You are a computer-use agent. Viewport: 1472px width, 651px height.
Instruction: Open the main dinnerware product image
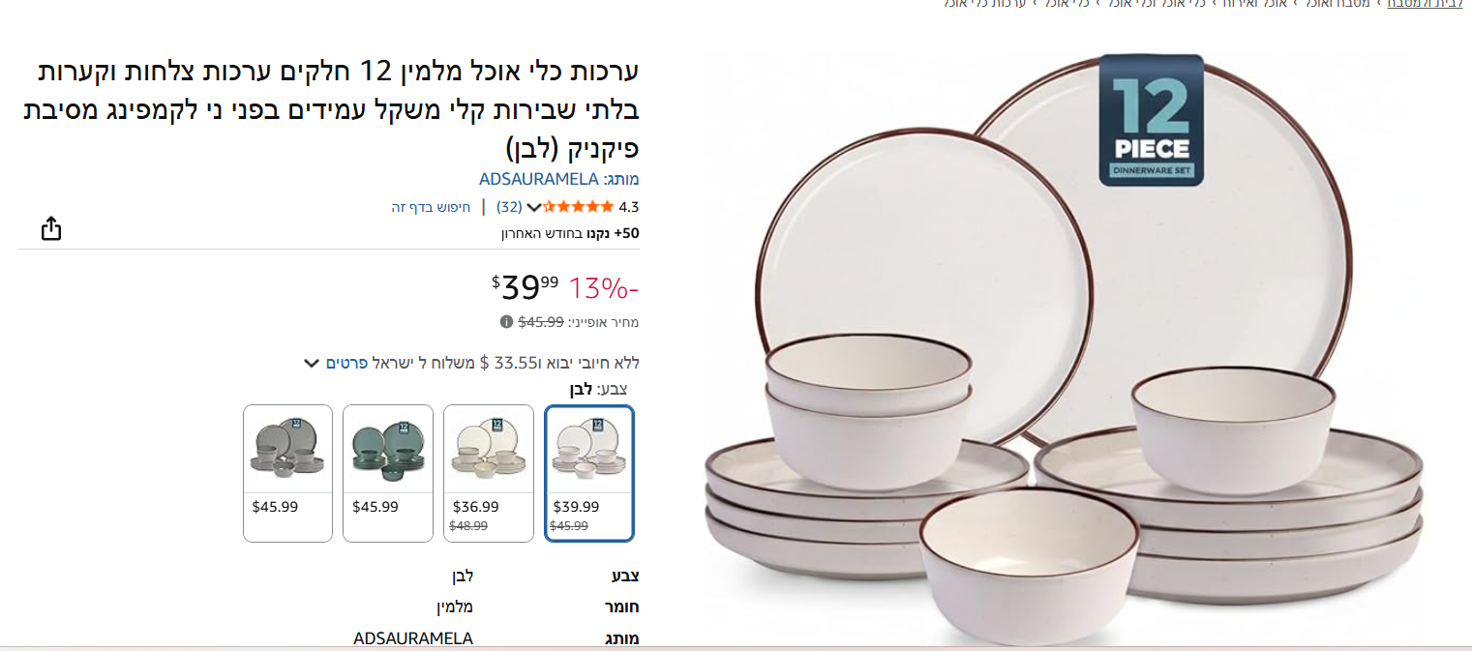1065,348
